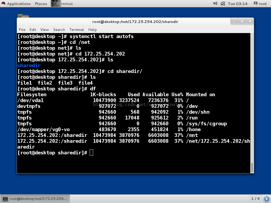Click the network connection icon
The width and height of the screenshot is (271, 203).
click(x=223, y=4)
